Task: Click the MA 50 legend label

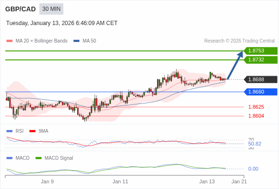Action: tap(89, 41)
